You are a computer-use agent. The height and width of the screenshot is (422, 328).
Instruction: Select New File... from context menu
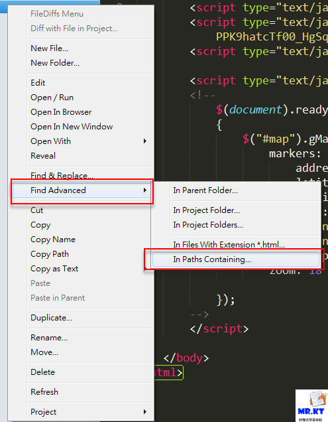(x=50, y=48)
